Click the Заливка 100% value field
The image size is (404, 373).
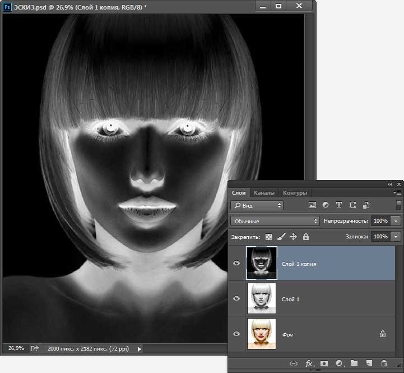pyautogui.click(x=381, y=237)
